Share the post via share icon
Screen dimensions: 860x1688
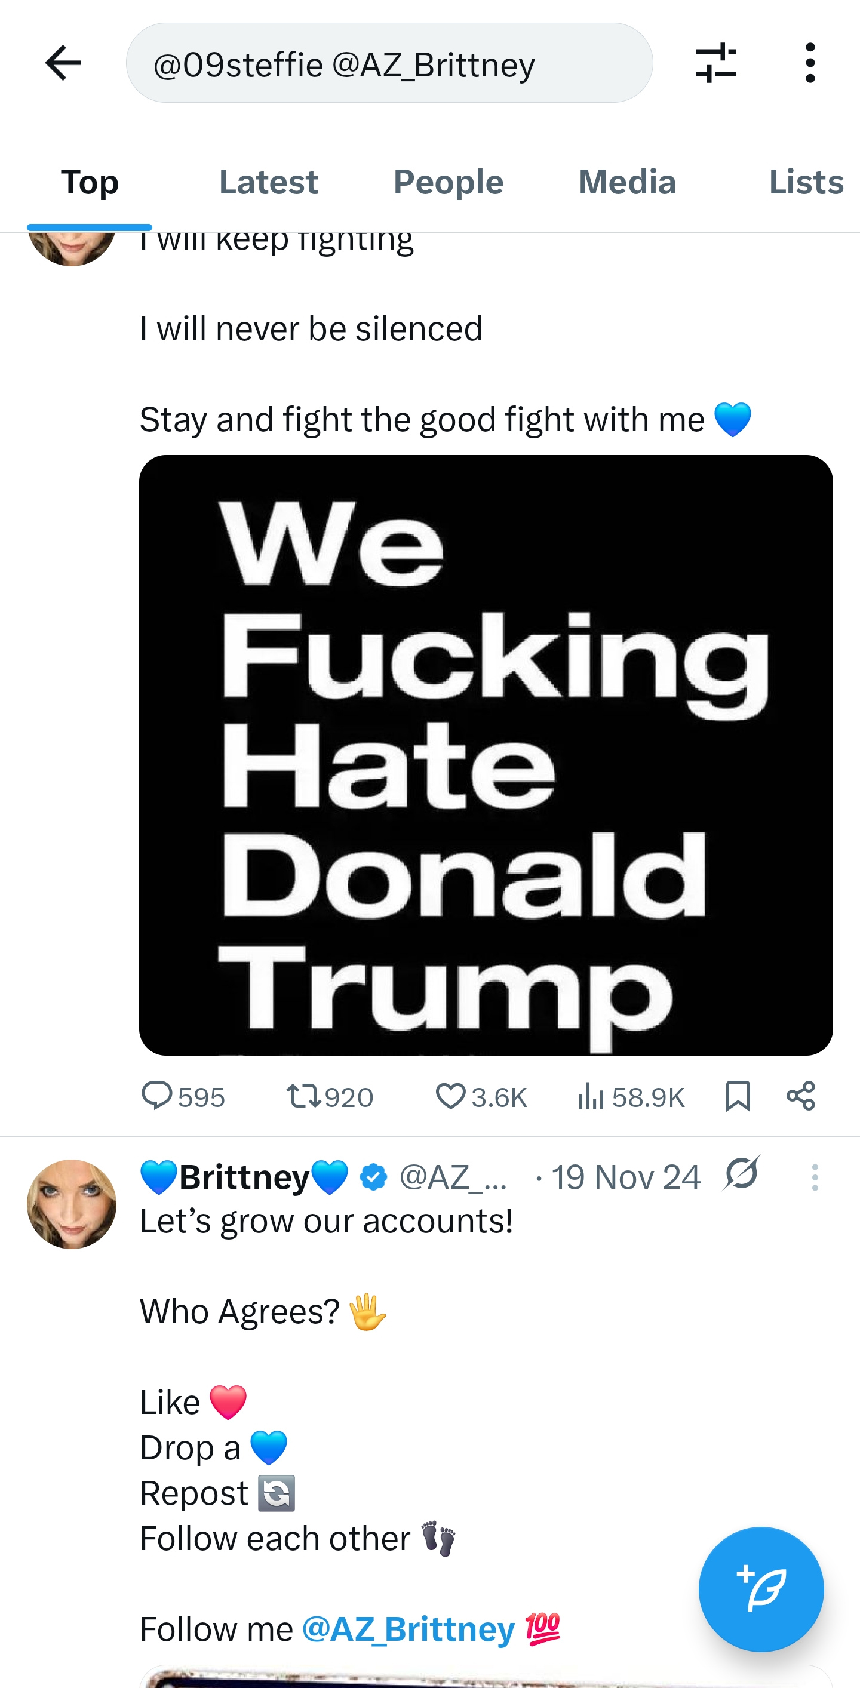[x=800, y=1096]
